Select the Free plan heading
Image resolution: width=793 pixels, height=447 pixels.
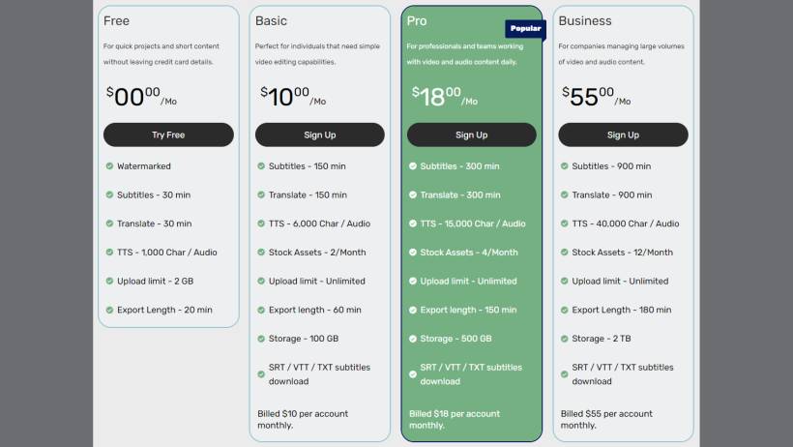coord(116,20)
